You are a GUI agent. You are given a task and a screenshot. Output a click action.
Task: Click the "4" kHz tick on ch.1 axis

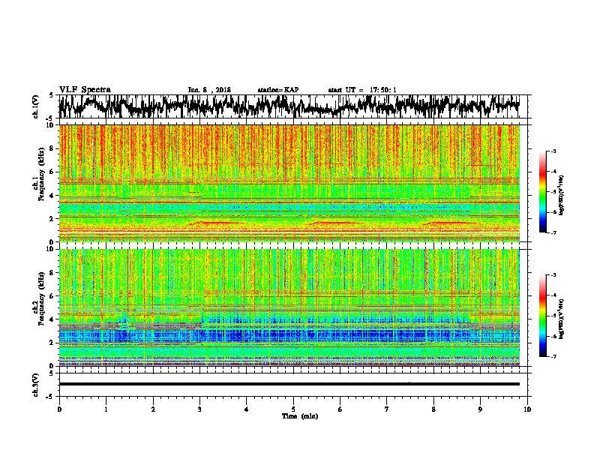pyautogui.click(x=52, y=196)
